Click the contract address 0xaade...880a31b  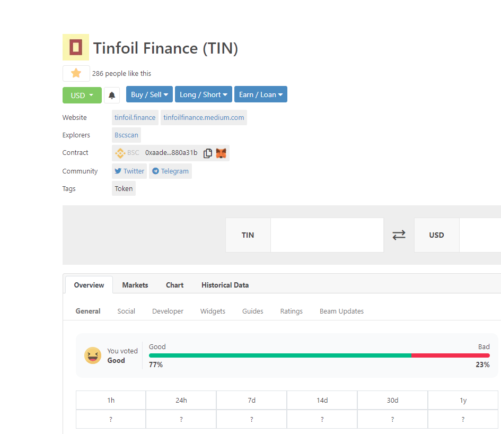[x=171, y=153]
